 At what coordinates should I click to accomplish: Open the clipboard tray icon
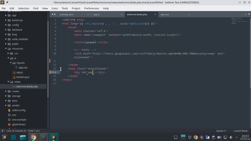tap(213, 137)
